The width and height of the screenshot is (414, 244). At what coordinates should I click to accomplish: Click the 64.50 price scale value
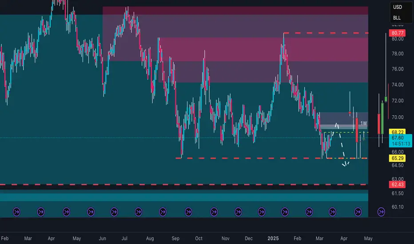pyautogui.click(x=398, y=165)
